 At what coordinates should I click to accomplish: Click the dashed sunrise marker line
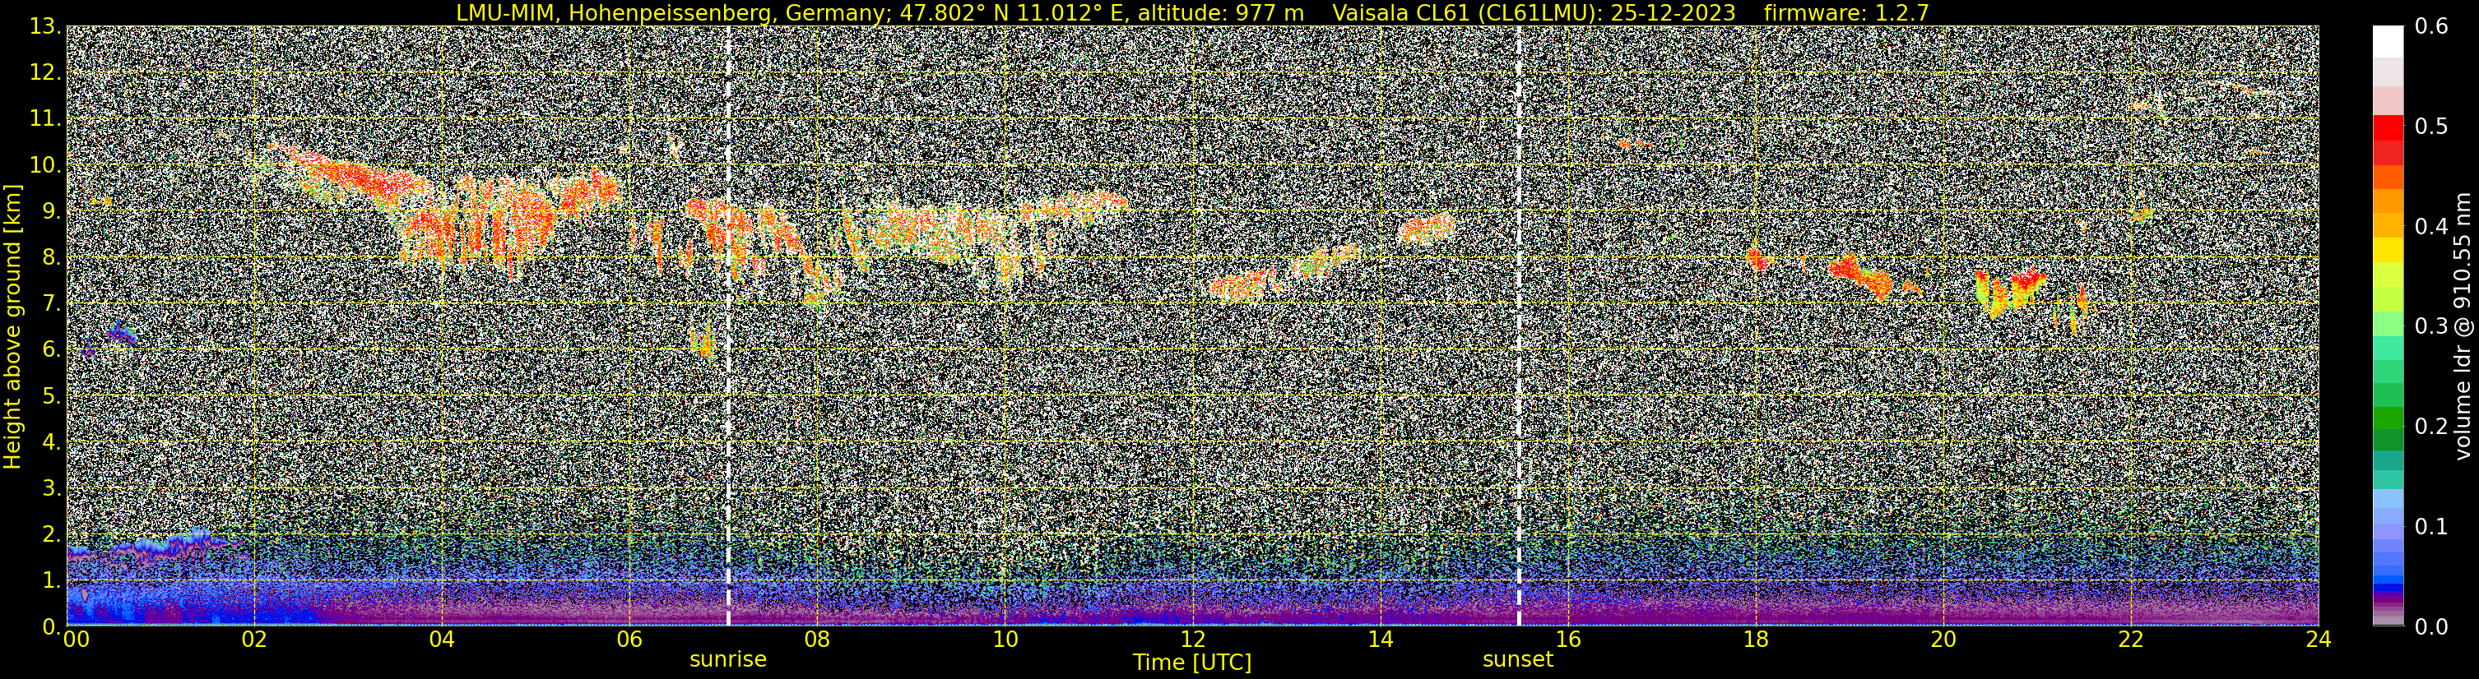point(727,326)
